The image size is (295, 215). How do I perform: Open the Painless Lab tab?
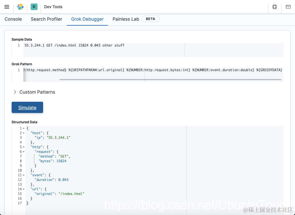click(x=126, y=19)
